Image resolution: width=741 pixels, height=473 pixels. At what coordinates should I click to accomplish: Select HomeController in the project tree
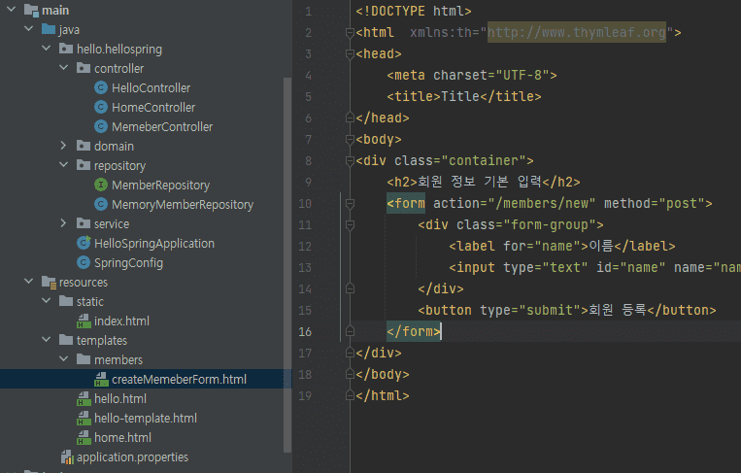click(x=153, y=107)
